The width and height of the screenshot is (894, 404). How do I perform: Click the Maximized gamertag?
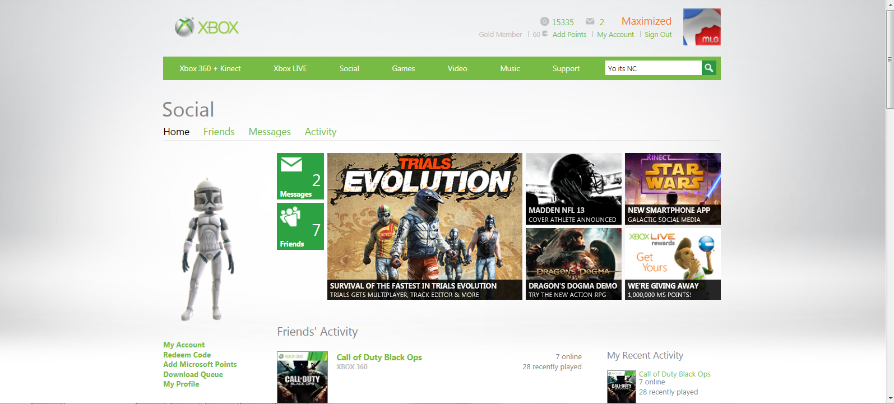(646, 21)
